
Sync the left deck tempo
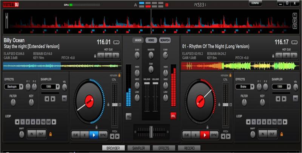(x=103, y=135)
